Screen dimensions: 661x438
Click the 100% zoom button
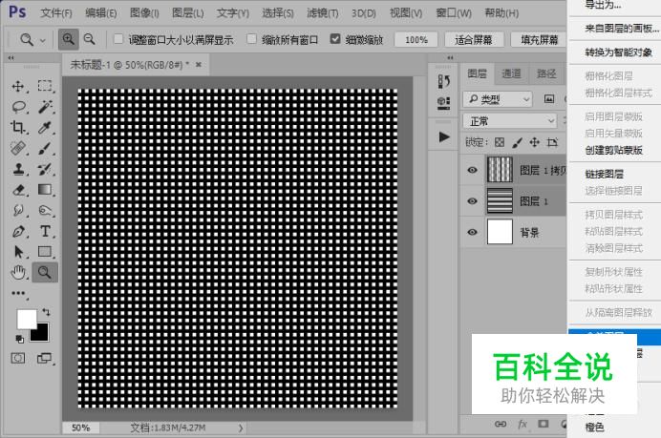(416, 40)
